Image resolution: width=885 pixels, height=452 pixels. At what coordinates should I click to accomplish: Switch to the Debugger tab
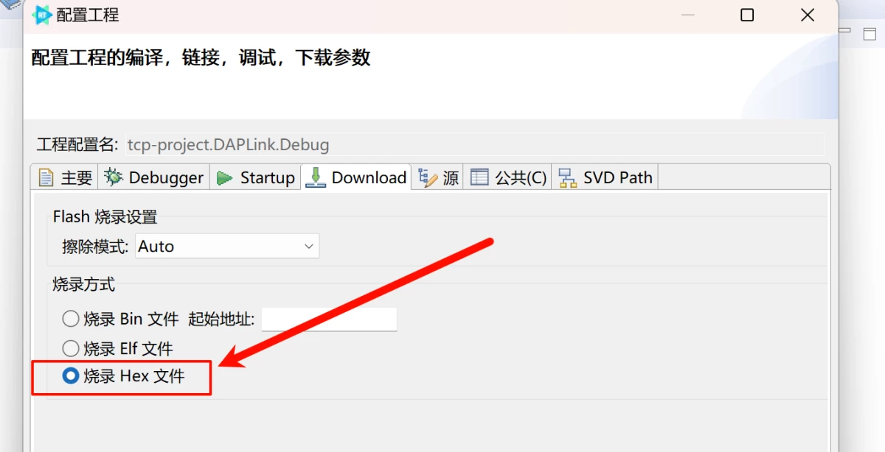[153, 177]
